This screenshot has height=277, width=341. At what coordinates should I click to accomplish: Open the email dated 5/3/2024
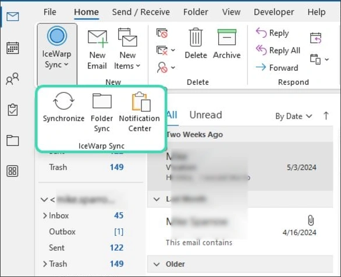[x=240, y=167]
